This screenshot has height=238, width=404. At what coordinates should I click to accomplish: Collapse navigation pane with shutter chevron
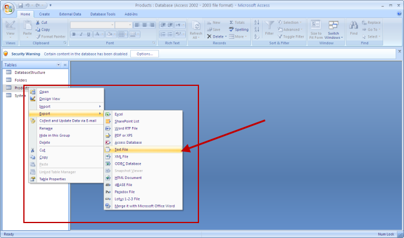coord(65,65)
